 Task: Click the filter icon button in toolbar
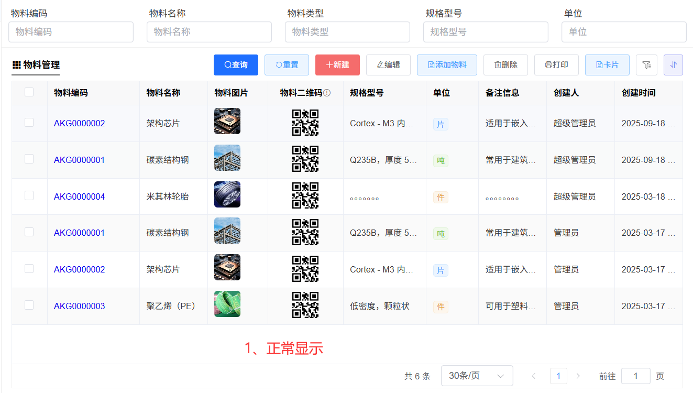pyautogui.click(x=646, y=65)
